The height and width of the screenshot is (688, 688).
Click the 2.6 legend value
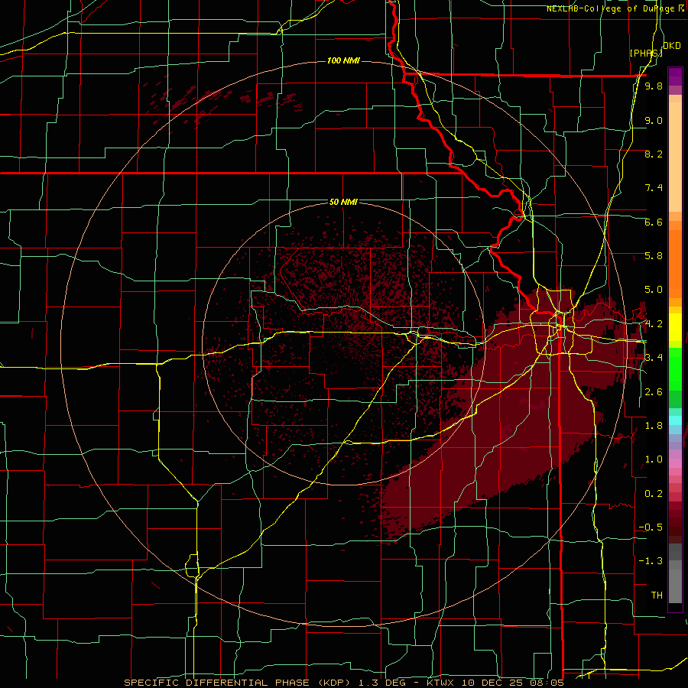(654, 392)
